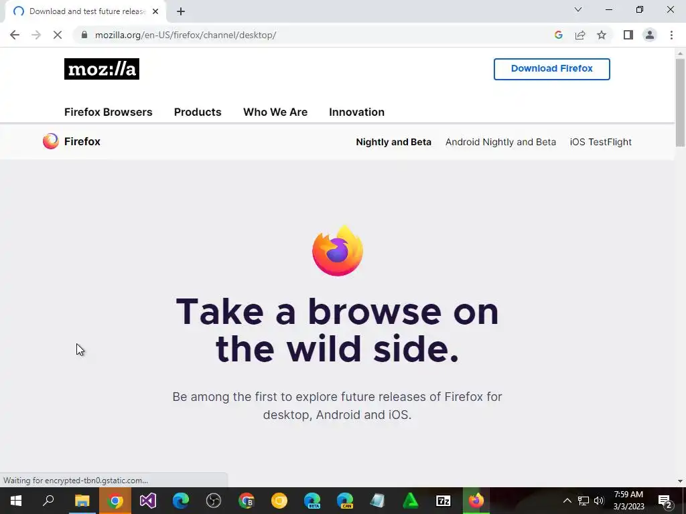The height and width of the screenshot is (514, 686).
Task: Close the Download and test future releases tab
Action: pos(155,11)
